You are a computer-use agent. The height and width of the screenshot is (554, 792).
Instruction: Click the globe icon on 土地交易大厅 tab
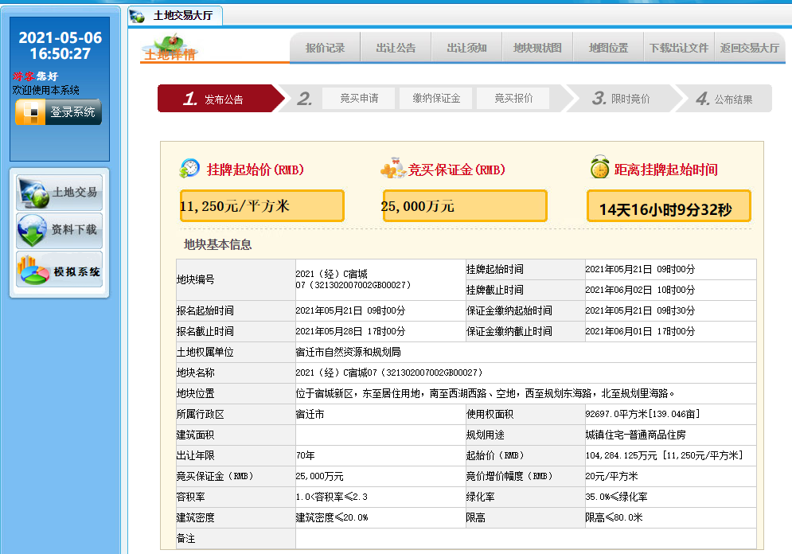coord(138,16)
